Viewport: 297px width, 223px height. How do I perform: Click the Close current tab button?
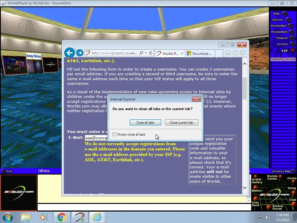(x=182, y=123)
